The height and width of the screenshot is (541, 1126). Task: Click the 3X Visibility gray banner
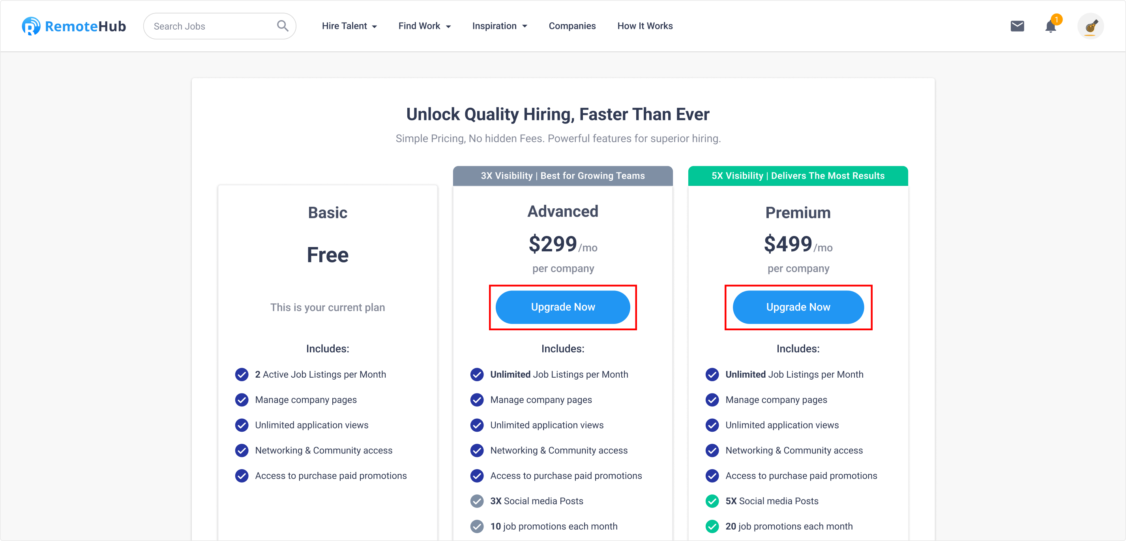[563, 176]
